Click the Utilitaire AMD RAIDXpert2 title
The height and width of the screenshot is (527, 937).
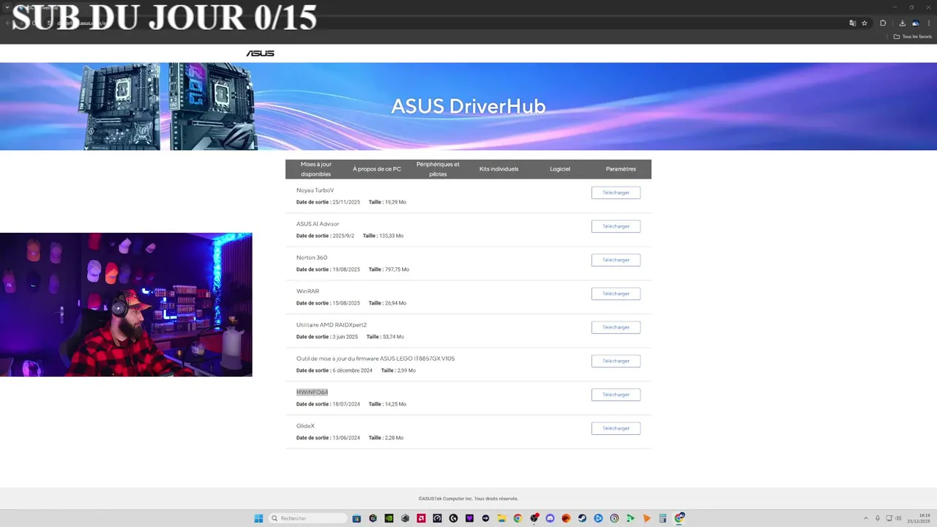tap(332, 325)
